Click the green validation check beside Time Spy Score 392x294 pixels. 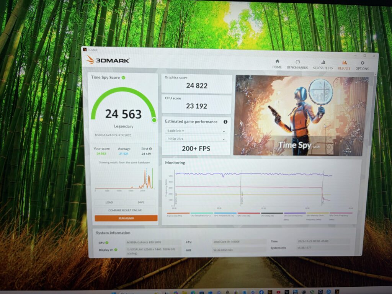(x=123, y=77)
